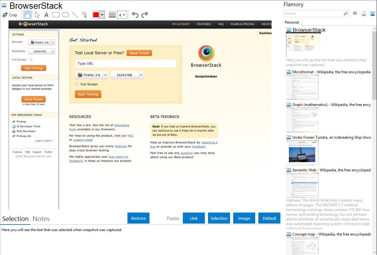Image resolution: width=377 pixels, height=255 pixels.
Task: Select the straight line tool
Action: coord(75,15)
